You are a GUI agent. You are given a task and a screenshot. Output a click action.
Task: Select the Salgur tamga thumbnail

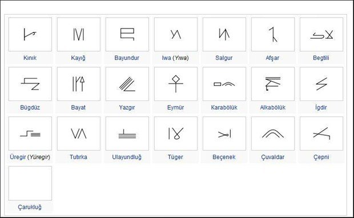224,34
